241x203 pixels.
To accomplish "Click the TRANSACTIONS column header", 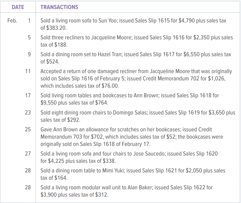I will coord(59,7).
